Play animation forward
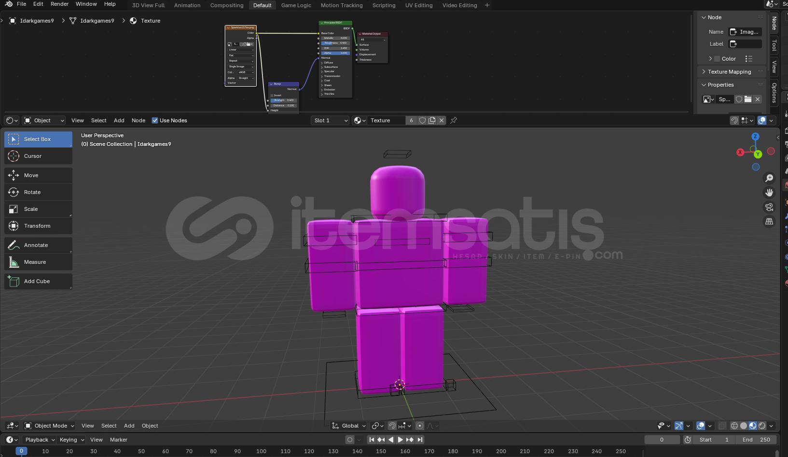Screen dimensions: 788x457 [400, 440]
